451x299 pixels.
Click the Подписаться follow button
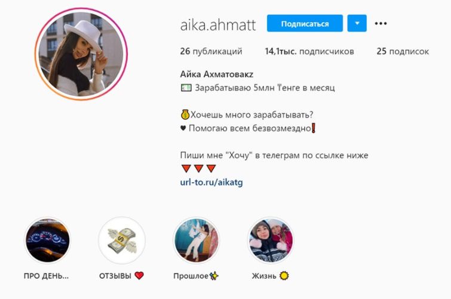tap(305, 23)
